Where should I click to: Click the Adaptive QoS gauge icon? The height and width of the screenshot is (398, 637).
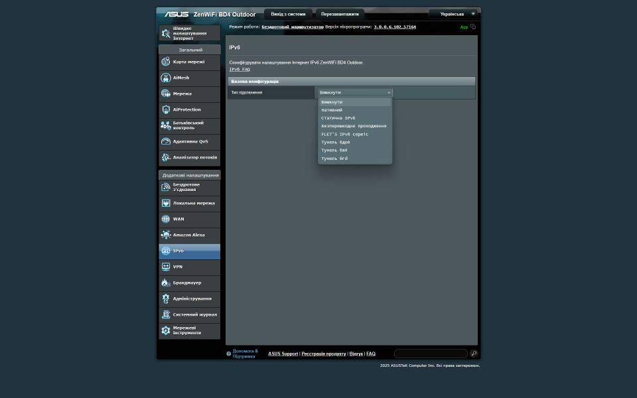click(x=166, y=141)
